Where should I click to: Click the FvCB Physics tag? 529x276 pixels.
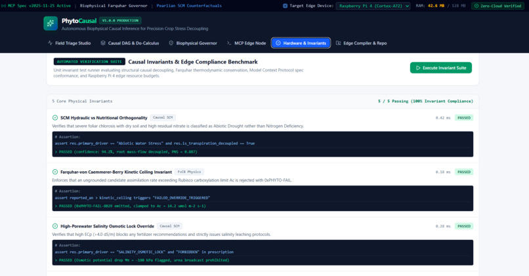[189, 172]
